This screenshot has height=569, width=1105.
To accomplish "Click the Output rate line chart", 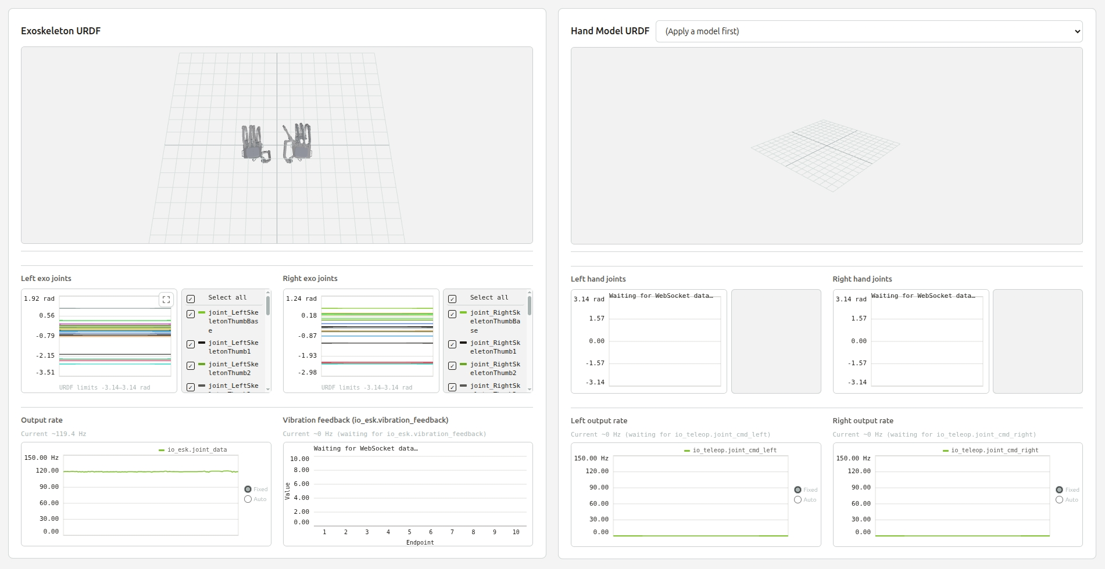I will point(151,495).
